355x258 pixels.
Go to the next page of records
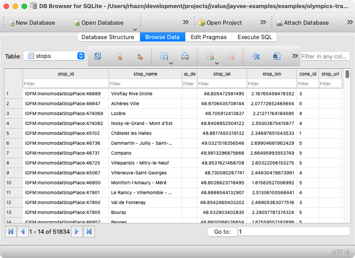point(77,231)
